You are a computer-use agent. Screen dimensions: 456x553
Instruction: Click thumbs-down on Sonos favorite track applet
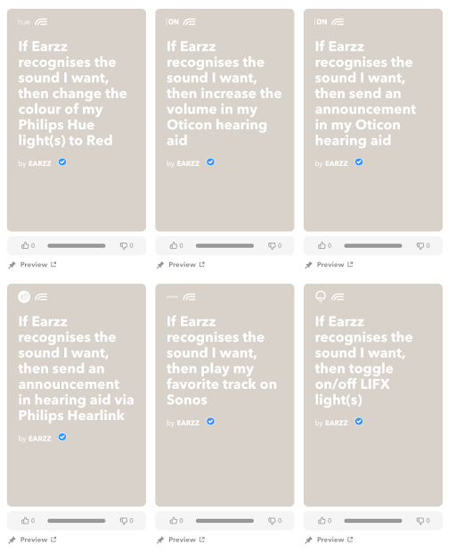point(272,521)
